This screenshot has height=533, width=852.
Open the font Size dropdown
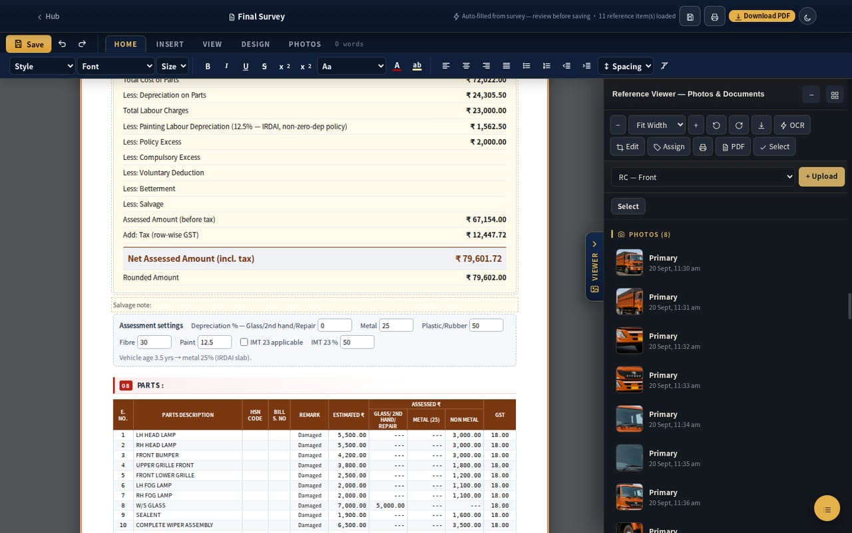[x=173, y=66]
